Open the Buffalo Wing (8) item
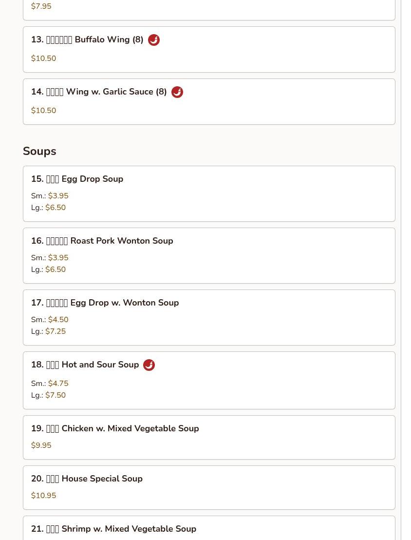The height and width of the screenshot is (540, 411). point(94,40)
